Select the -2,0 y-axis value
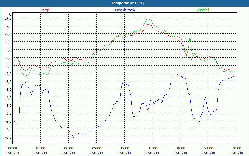249x156 pixels. point(8,121)
